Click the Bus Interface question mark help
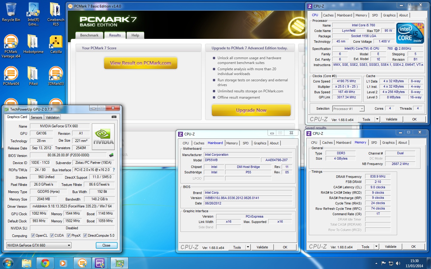 point(113,170)
